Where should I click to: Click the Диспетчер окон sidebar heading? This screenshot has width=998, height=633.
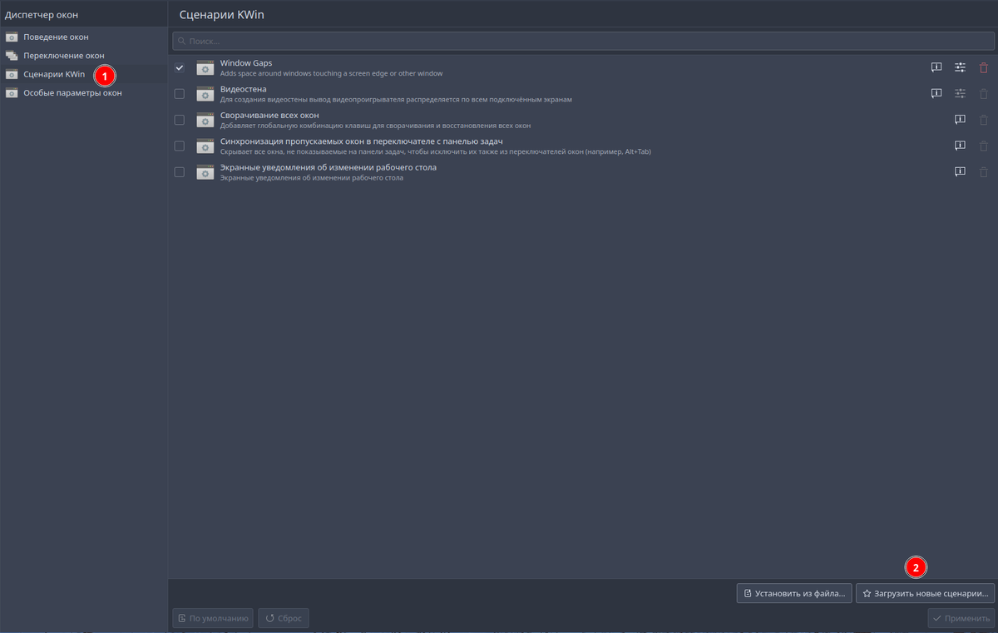42,14
